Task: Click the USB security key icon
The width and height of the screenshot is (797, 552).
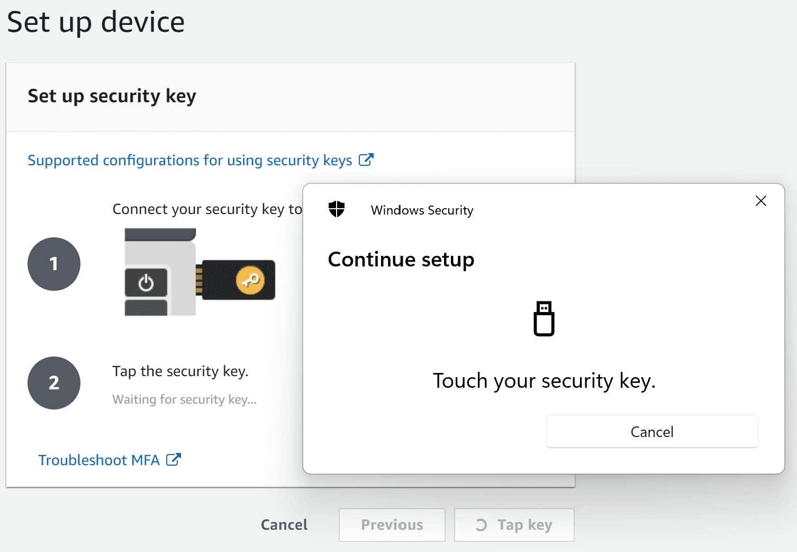Action: pyautogui.click(x=544, y=318)
